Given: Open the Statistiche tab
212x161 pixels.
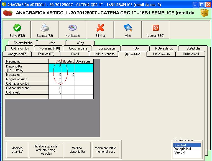Looking at the screenshot, I should pyautogui.click(x=193, y=48).
